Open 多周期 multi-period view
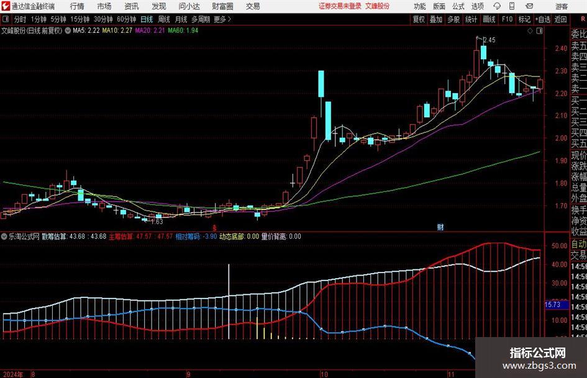 201,19
